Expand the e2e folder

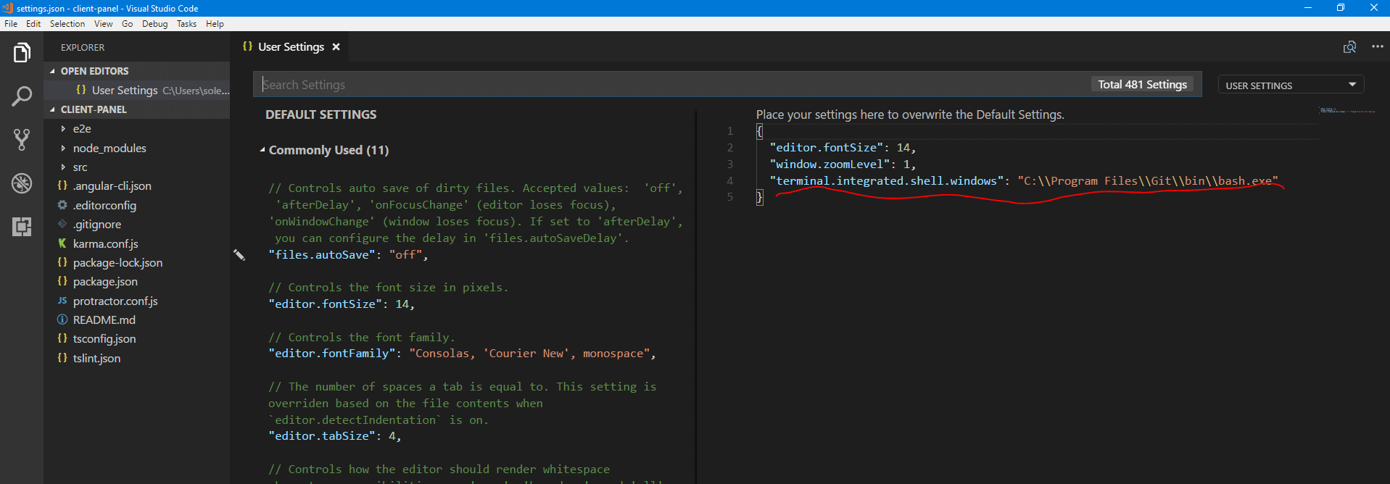coord(136,129)
